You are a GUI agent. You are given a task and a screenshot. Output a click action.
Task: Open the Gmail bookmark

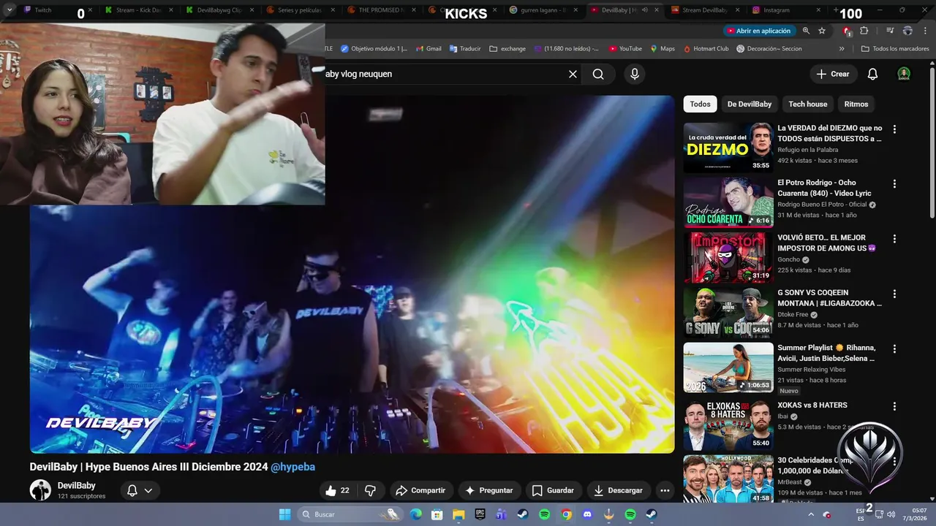pyautogui.click(x=429, y=49)
